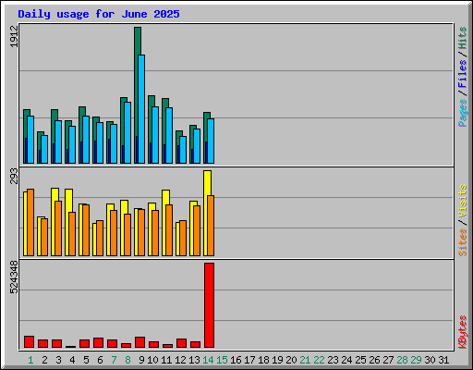
Task: Click day 1 on the x-axis
Action: coord(30,360)
